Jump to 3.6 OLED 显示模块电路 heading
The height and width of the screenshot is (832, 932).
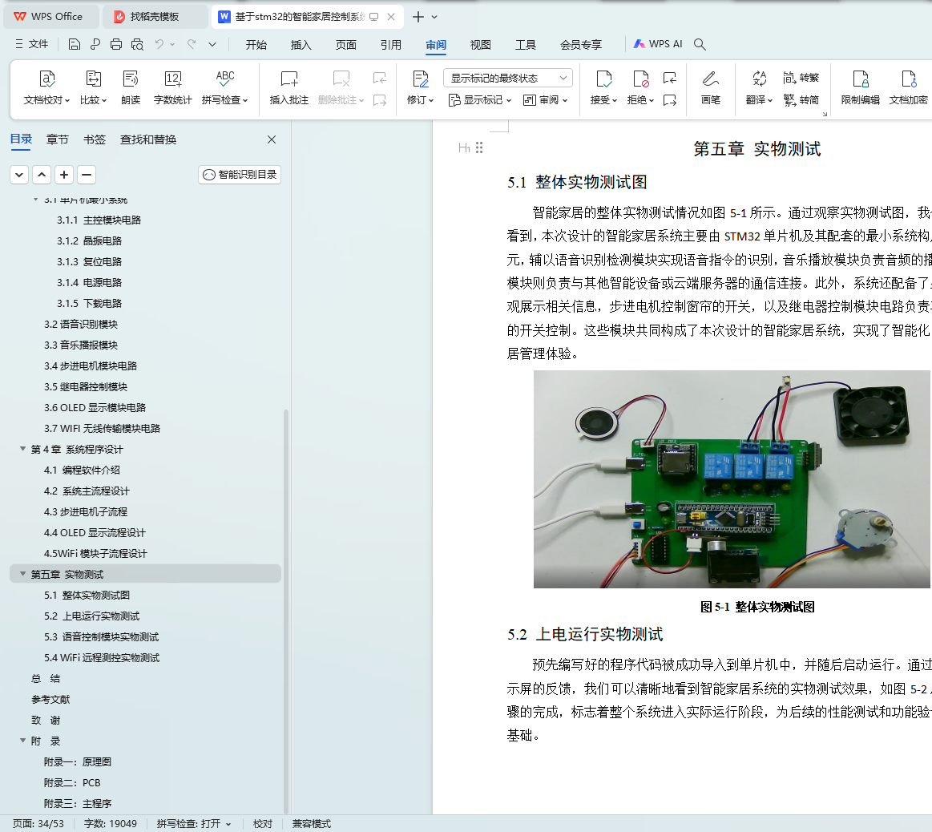click(x=95, y=407)
